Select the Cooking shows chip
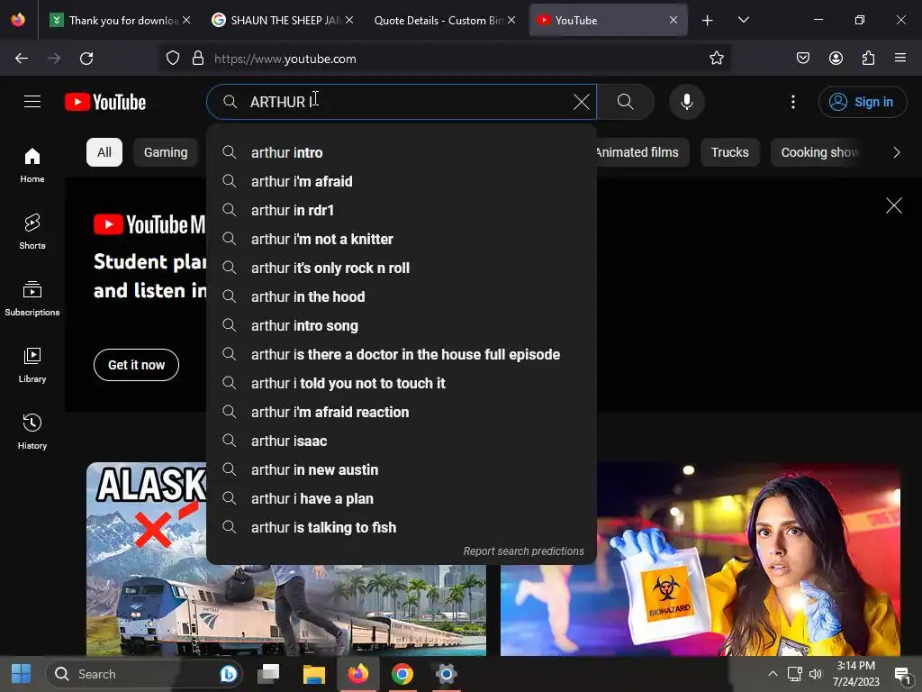This screenshot has height=692, width=922. coord(819,152)
